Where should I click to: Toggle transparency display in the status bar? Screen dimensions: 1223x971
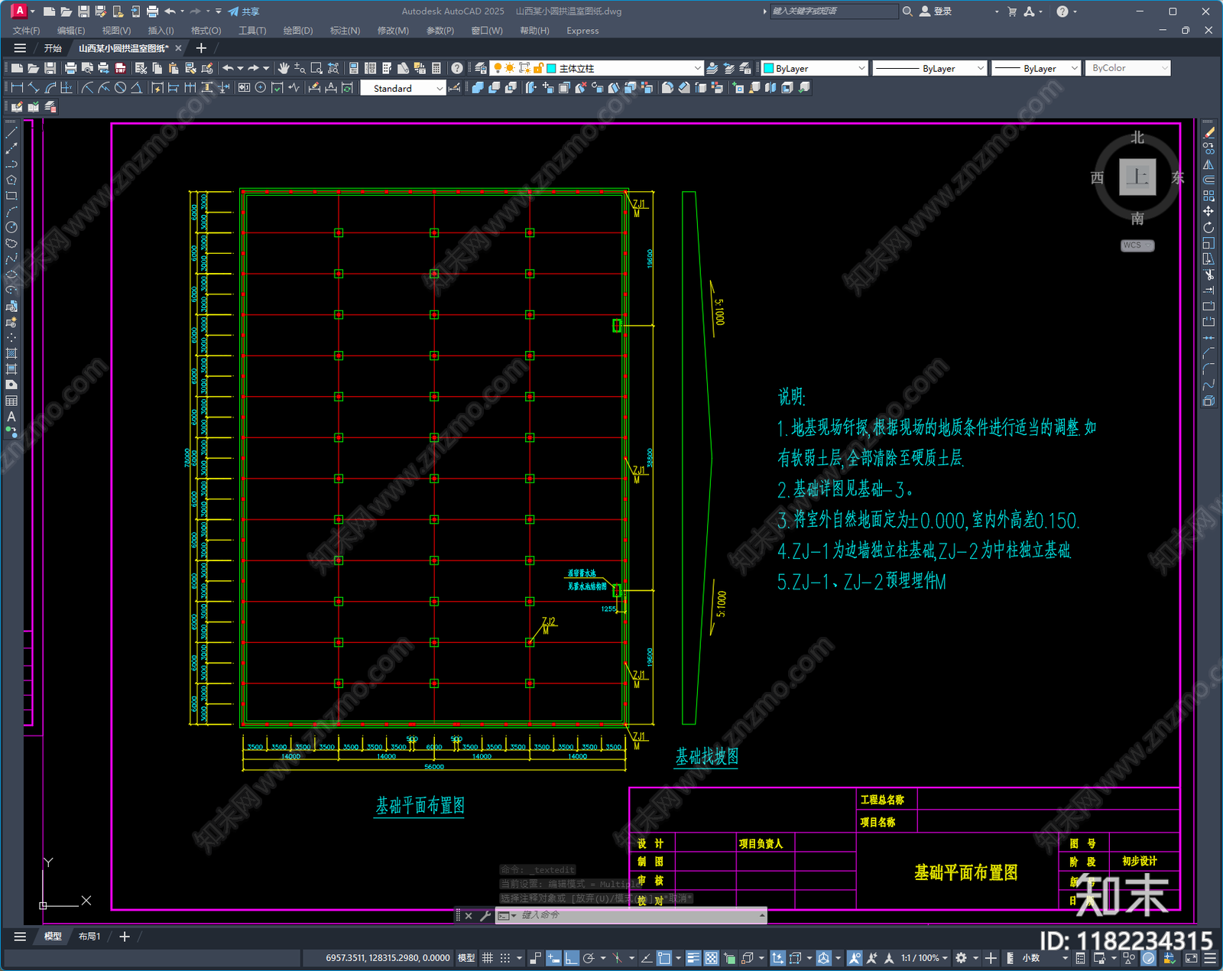[x=711, y=958]
